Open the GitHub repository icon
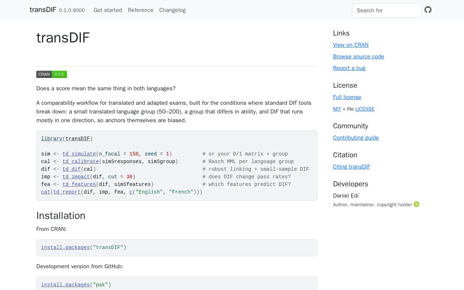This screenshot has width=464, height=290. point(428,10)
